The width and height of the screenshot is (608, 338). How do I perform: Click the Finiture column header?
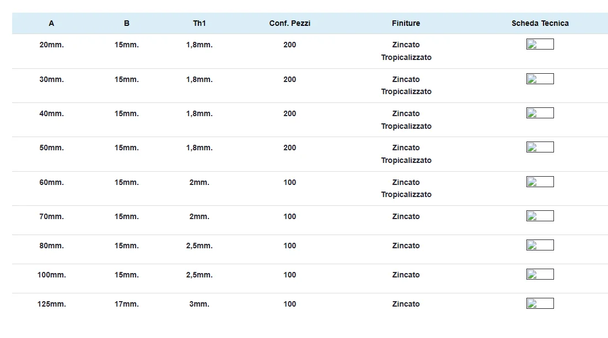pos(406,23)
